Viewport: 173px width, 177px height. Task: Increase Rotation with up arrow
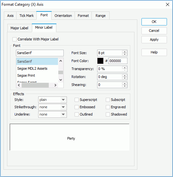click(125, 75)
